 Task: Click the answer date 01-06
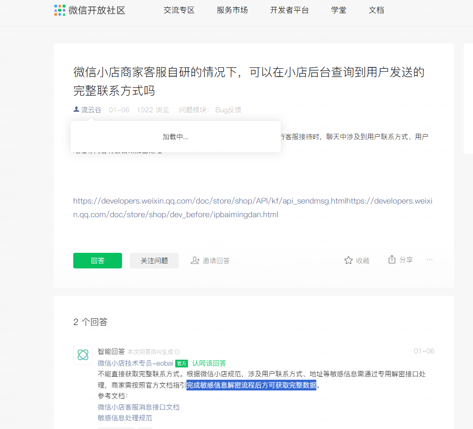coord(424,351)
